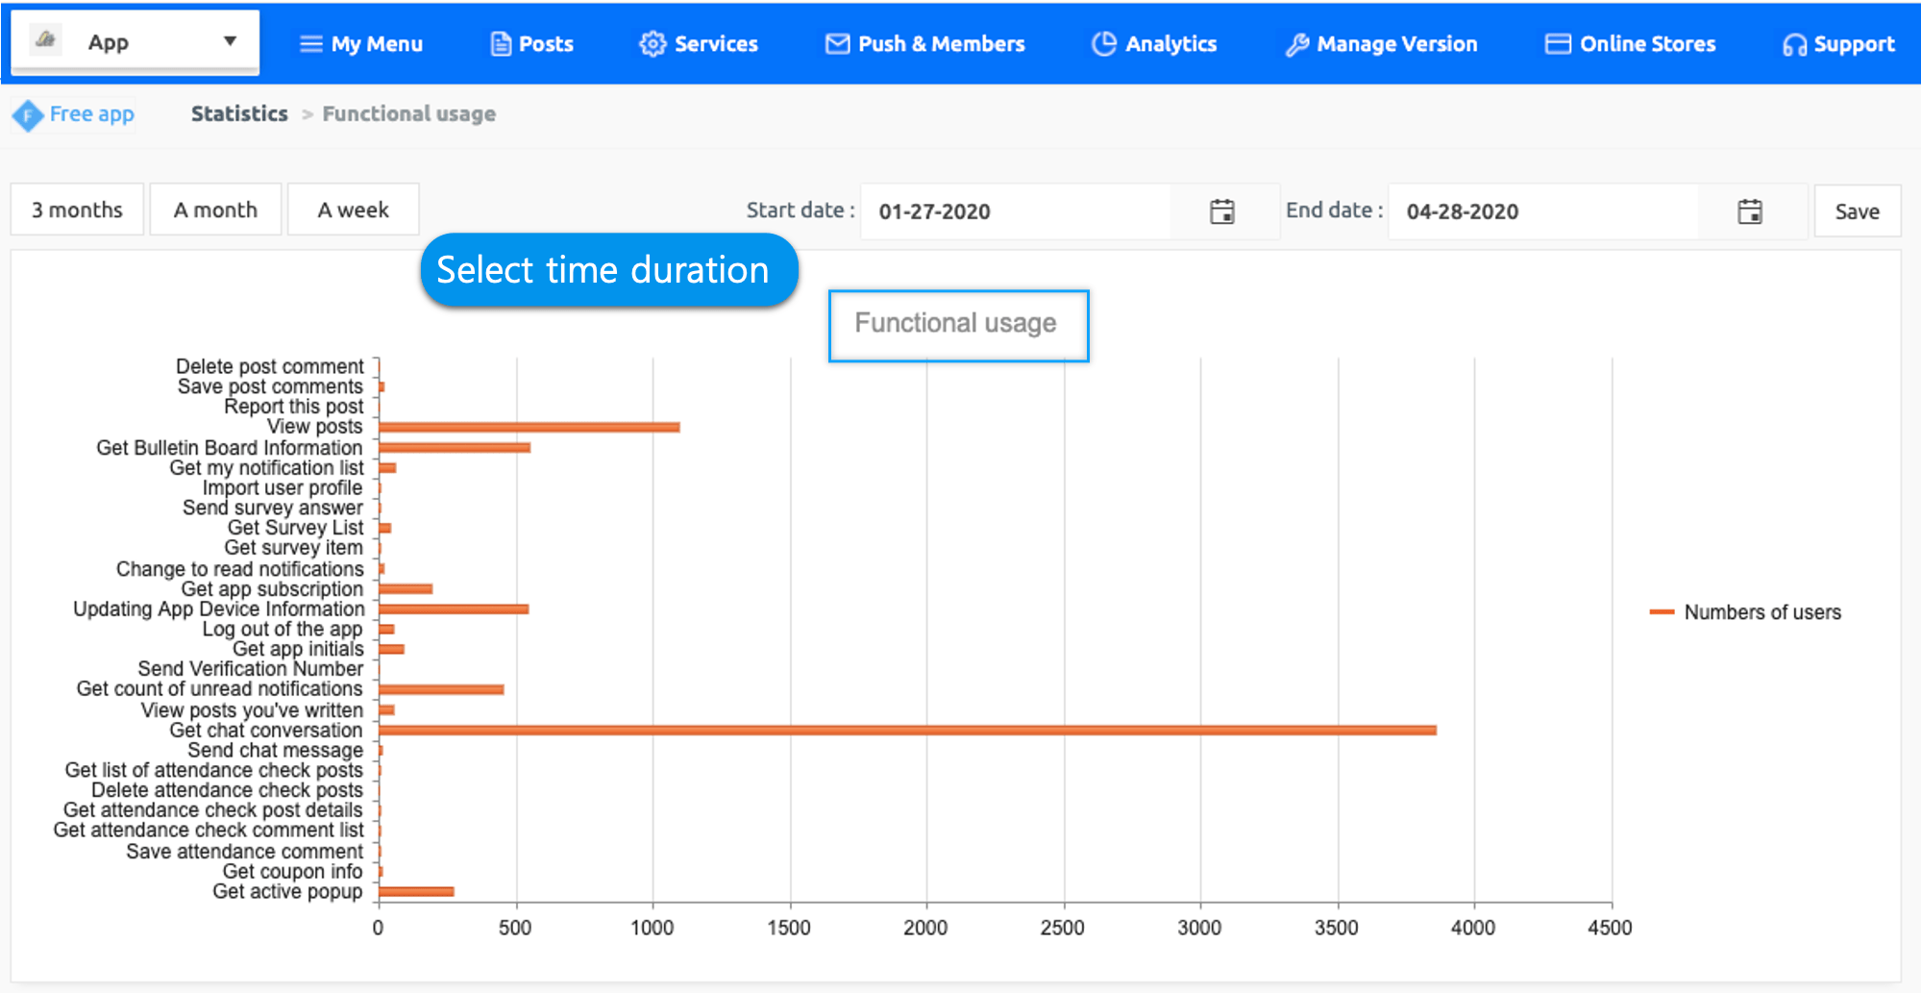Open the End date calendar picker
The image size is (1921, 993).
coord(1749,211)
